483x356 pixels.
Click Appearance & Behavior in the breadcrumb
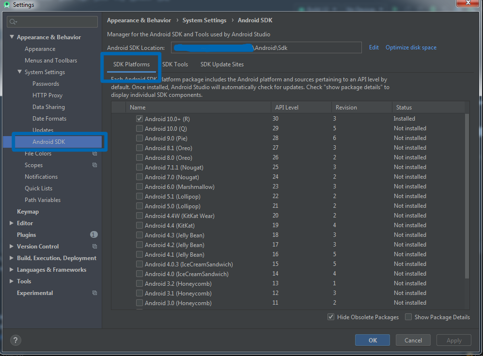pos(139,20)
